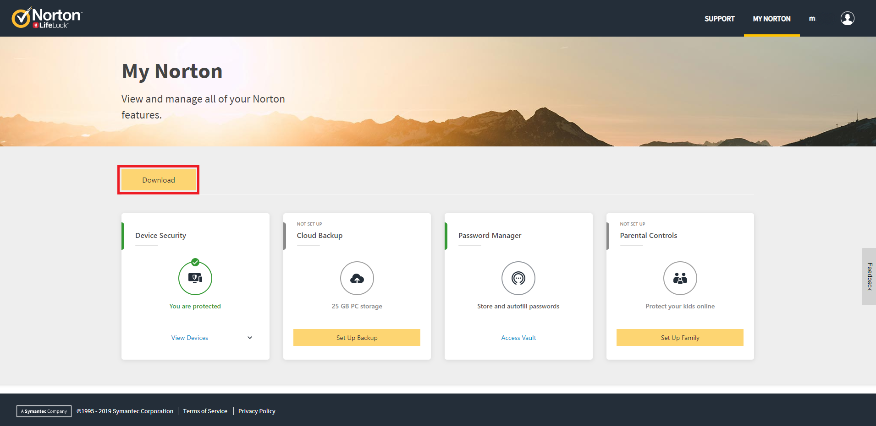Click the Norton LifeLock logo
The height and width of the screenshot is (426, 876).
(x=47, y=18)
